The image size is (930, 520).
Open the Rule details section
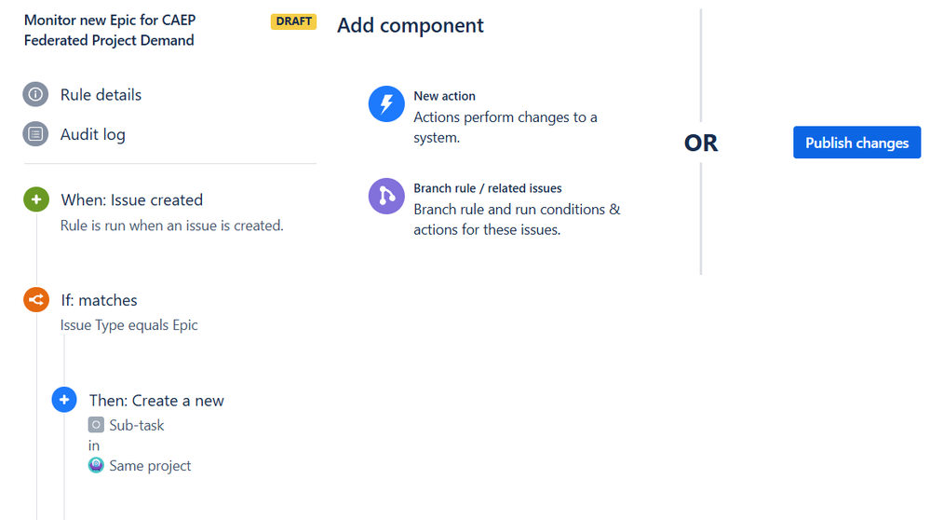click(101, 95)
